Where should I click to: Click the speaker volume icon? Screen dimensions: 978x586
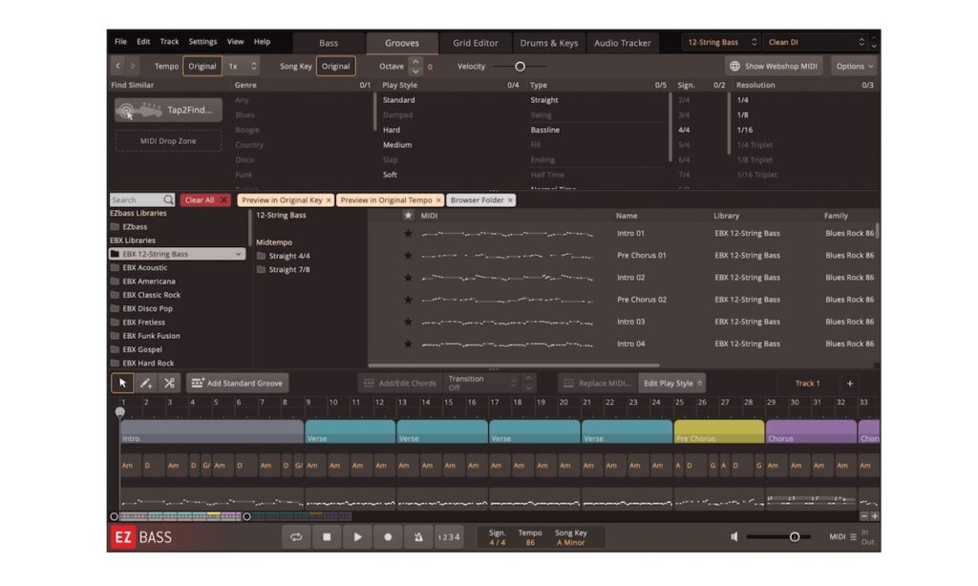click(734, 536)
